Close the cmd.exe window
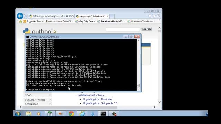 (x=137, y=37)
